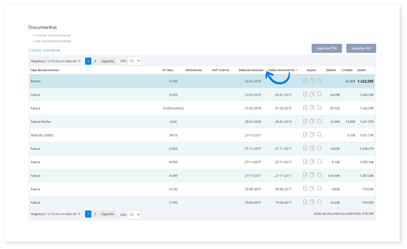The image size is (407, 249).
Task: Click PDF icon for Fatura A/500
Action: (x=305, y=162)
